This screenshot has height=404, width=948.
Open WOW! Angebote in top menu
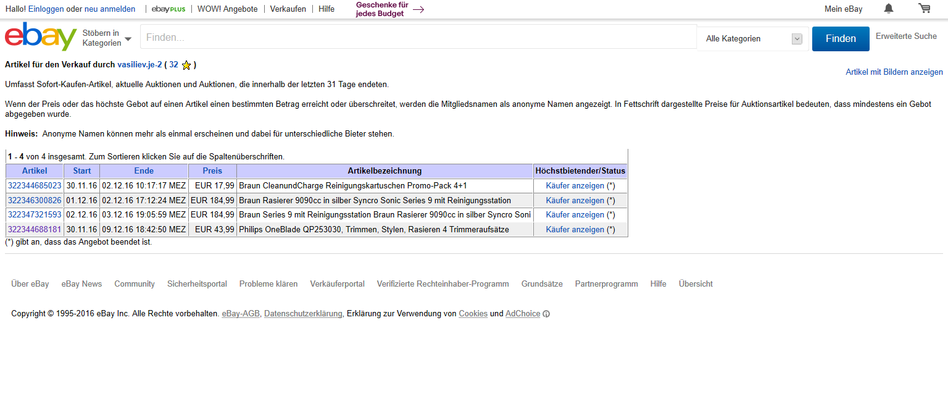[x=228, y=9]
